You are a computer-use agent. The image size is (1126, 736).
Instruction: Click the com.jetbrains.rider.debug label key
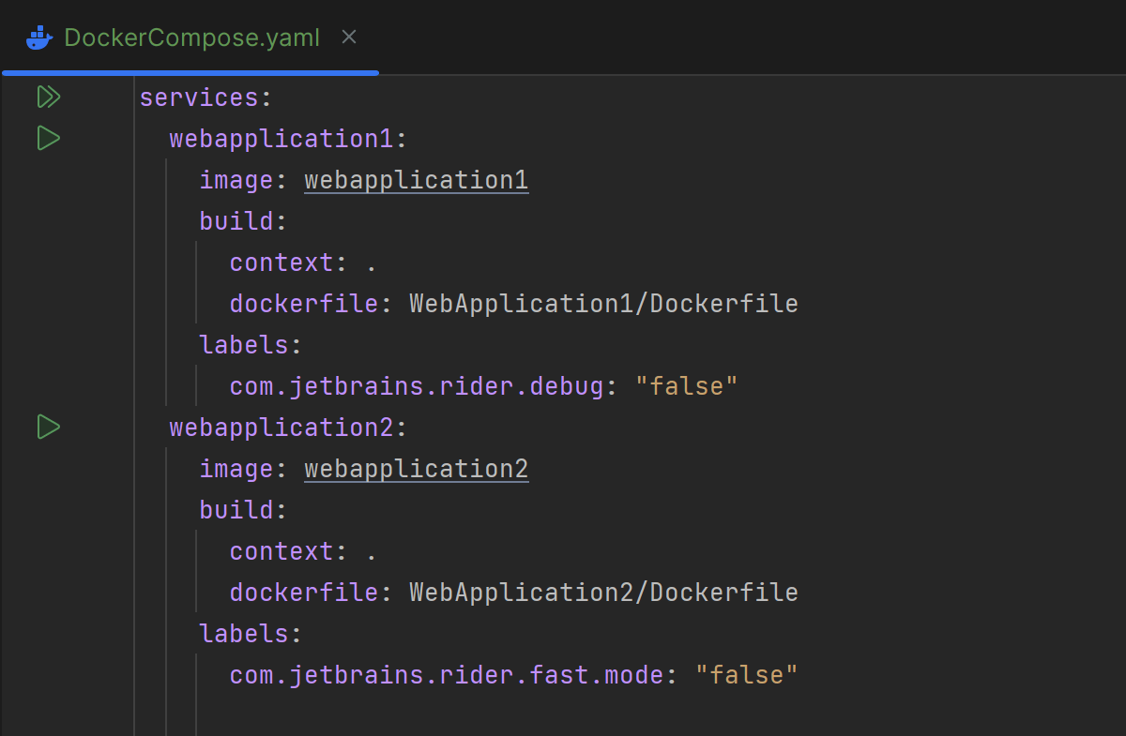point(416,386)
